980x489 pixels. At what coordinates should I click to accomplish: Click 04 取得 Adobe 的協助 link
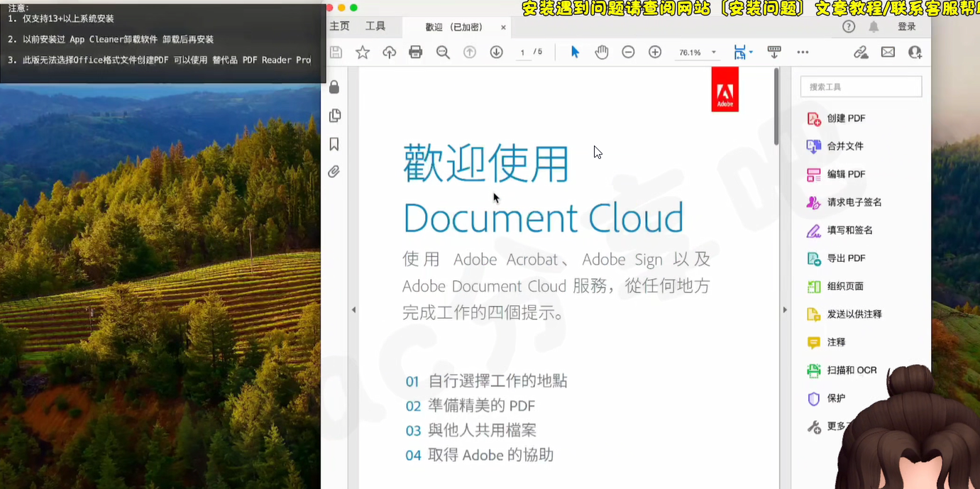pyautogui.click(x=479, y=455)
